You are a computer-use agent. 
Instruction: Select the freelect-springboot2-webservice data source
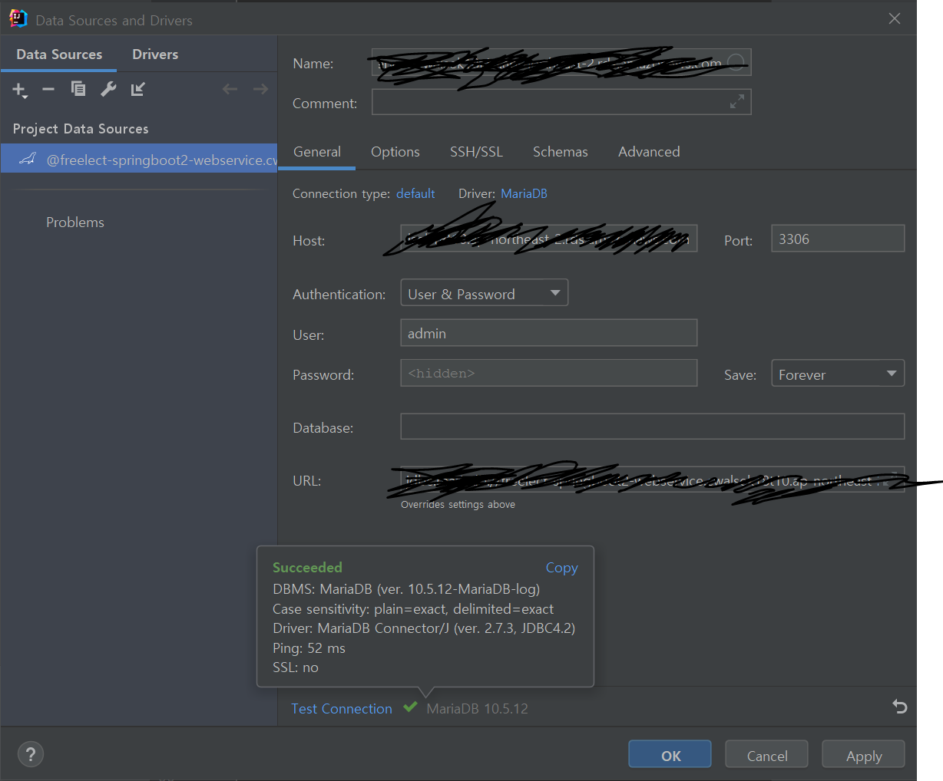click(x=139, y=160)
